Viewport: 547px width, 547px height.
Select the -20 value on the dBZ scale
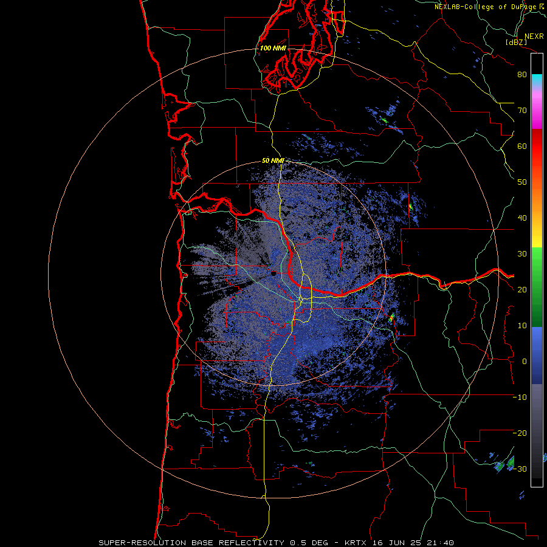[520, 433]
